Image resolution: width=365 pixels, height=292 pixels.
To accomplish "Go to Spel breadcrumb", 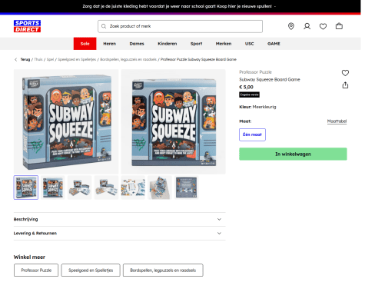I will click(50, 59).
